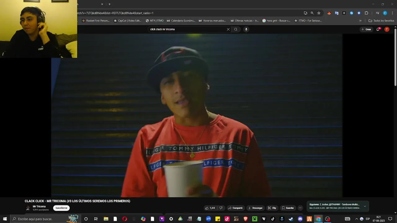Open CapCut Video Edit bookmark

pyautogui.click(x=127, y=21)
